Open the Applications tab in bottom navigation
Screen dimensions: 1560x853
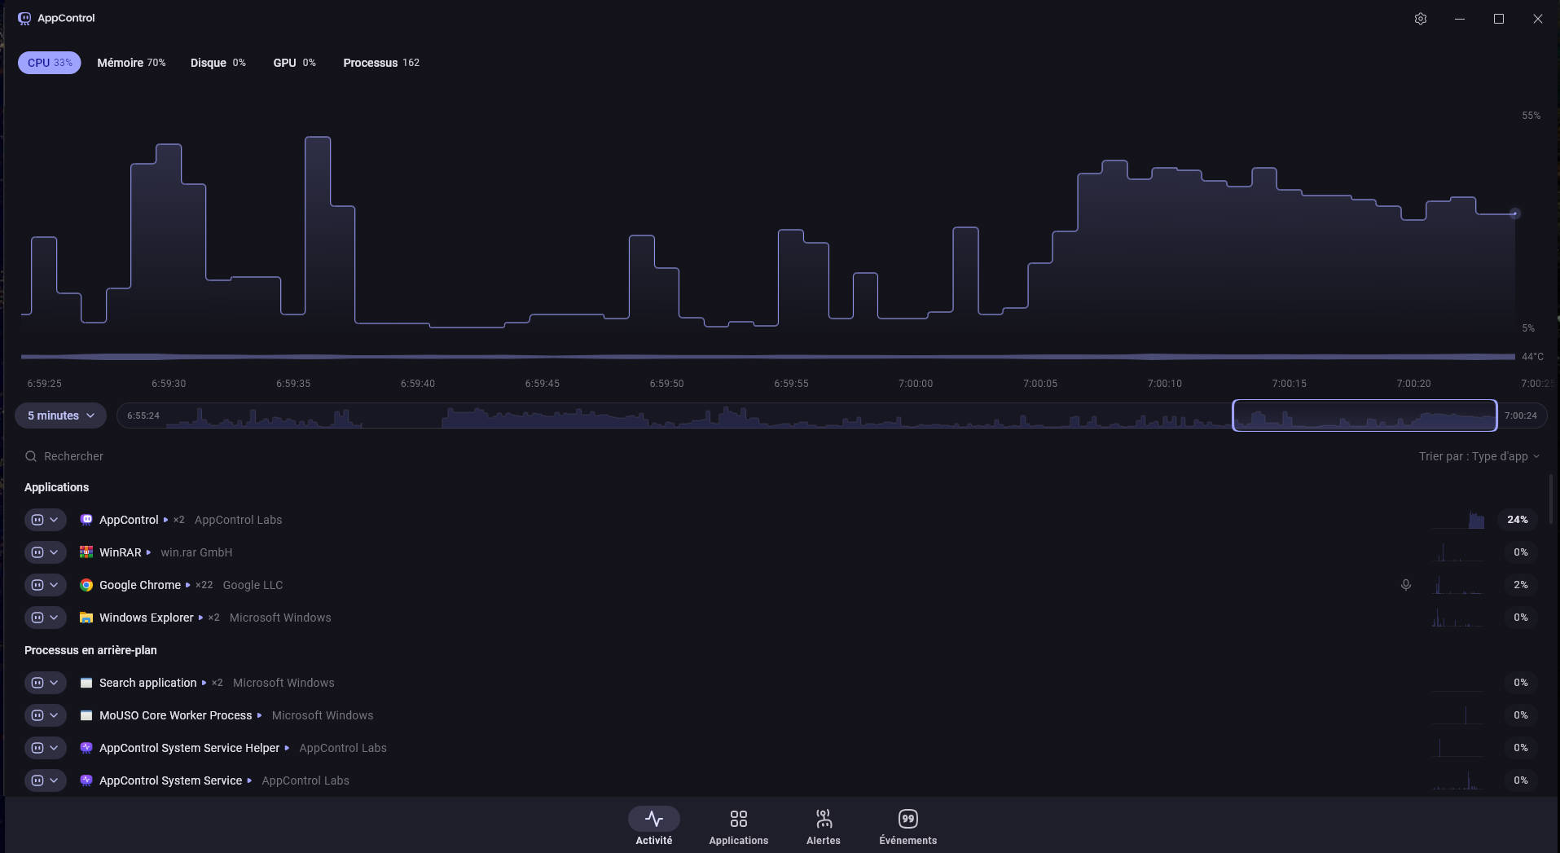pyautogui.click(x=739, y=826)
